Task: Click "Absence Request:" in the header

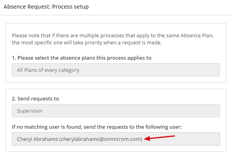Action: click(x=27, y=7)
